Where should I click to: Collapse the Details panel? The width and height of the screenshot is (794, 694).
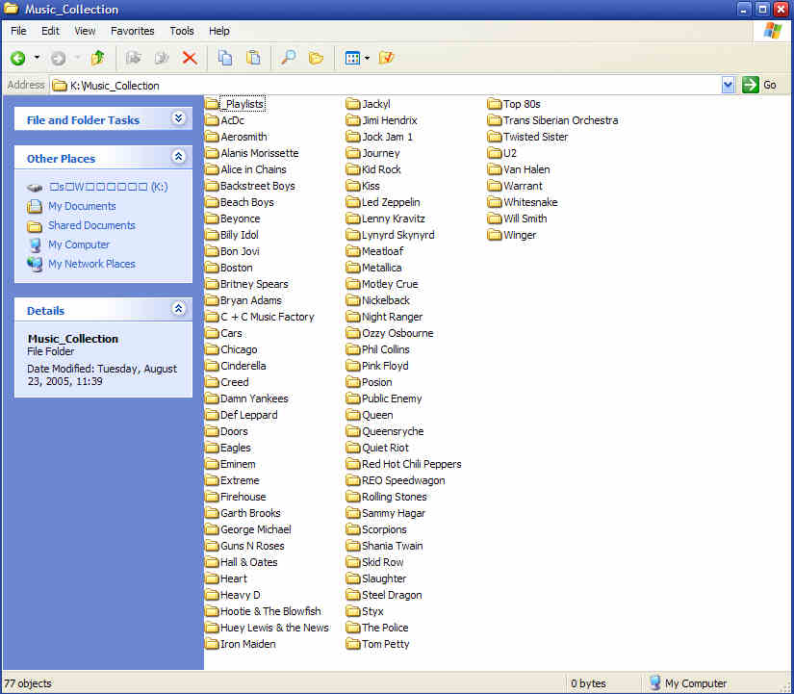pos(178,309)
